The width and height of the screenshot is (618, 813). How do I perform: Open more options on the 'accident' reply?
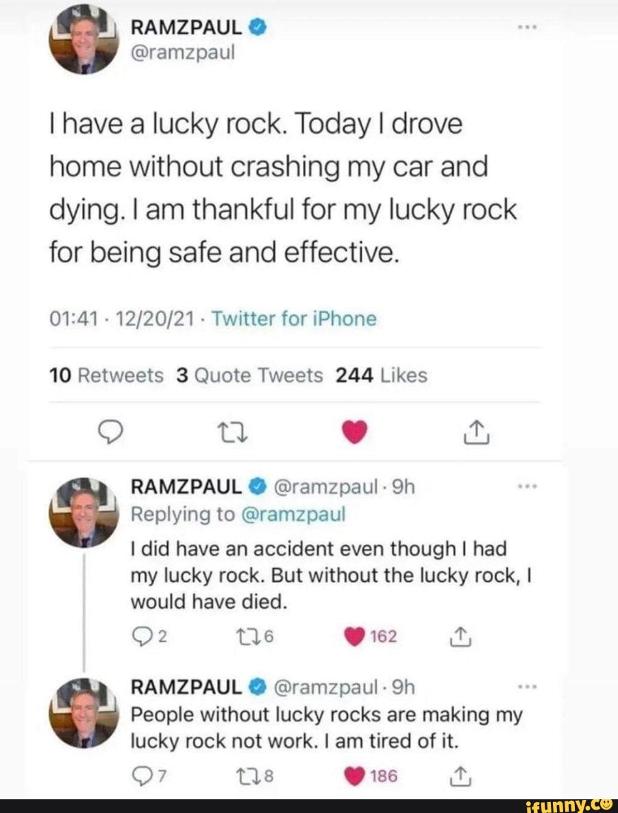[x=527, y=488]
